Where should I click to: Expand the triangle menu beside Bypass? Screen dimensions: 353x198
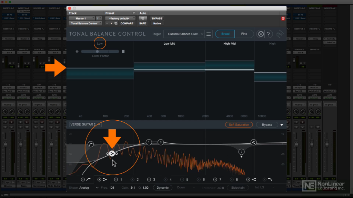282,125
